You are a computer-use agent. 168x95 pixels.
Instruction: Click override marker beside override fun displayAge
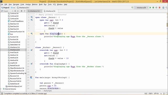point(31,64)
